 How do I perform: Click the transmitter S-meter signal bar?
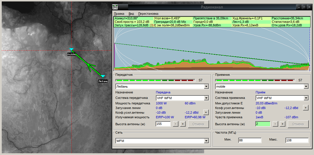click(x=155, y=80)
